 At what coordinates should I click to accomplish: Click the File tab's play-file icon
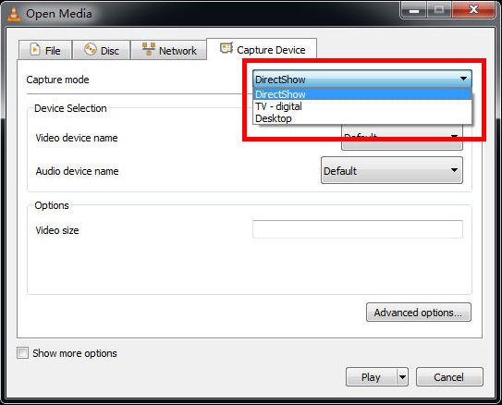35,50
